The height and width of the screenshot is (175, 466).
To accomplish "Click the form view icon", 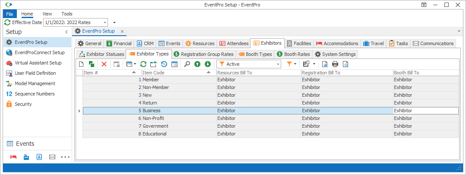I will click(174, 64).
